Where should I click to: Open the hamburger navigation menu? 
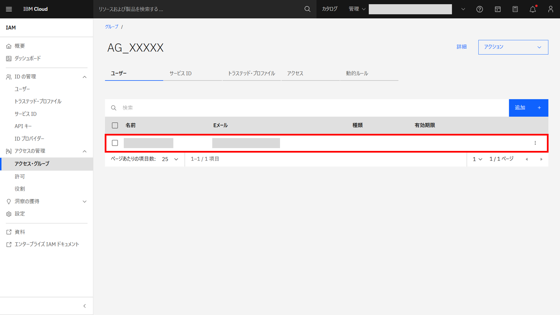pos(9,9)
